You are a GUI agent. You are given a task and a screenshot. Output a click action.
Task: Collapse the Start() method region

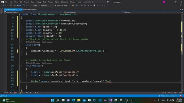pyautogui.click(x=20, y=45)
